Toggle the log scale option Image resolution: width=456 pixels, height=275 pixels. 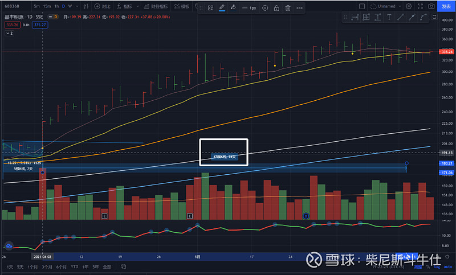tap(437, 267)
